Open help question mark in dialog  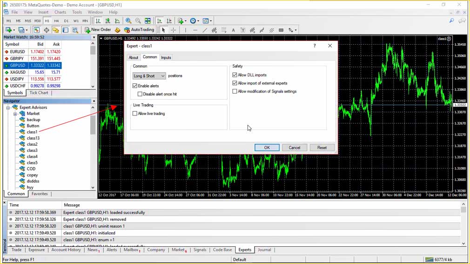(315, 46)
